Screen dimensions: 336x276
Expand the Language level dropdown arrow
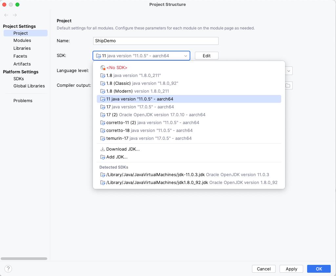coord(289,71)
